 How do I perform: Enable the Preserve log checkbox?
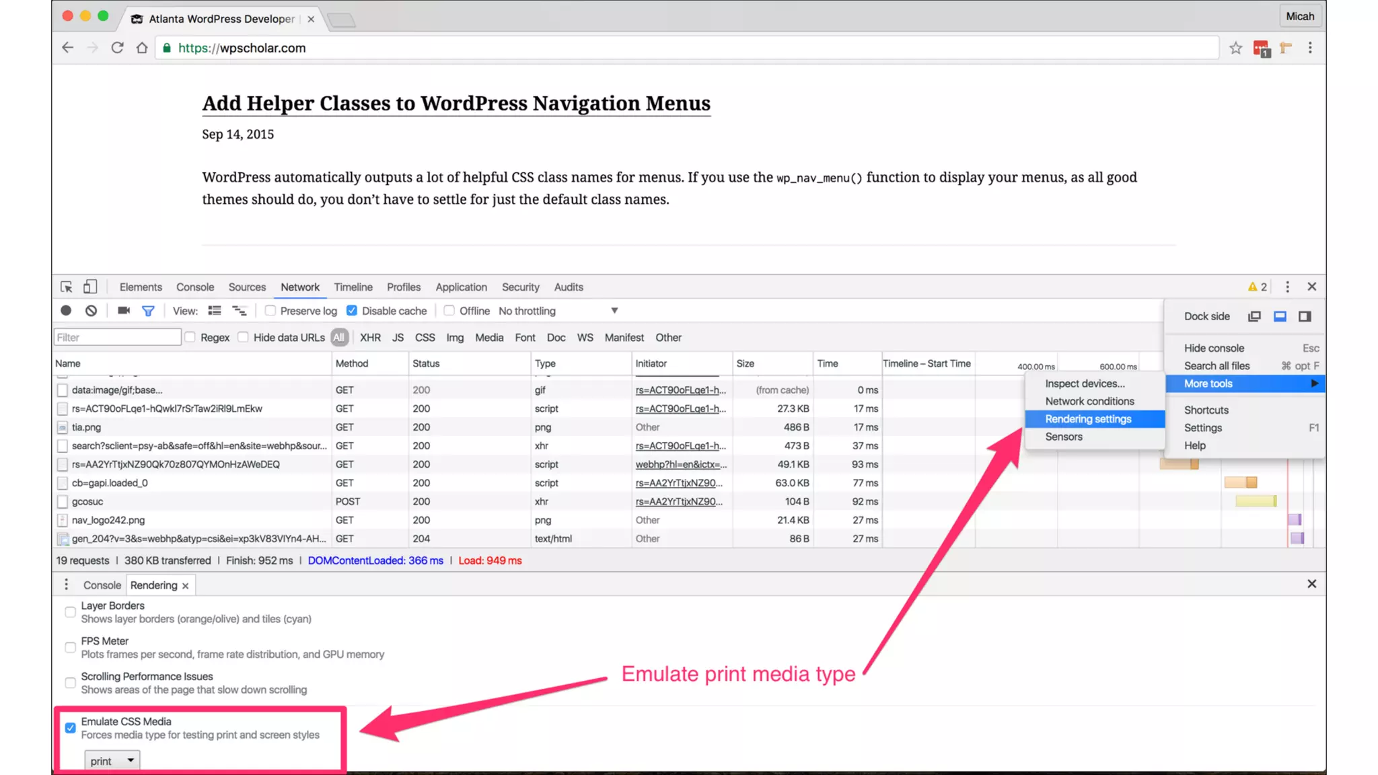270,311
